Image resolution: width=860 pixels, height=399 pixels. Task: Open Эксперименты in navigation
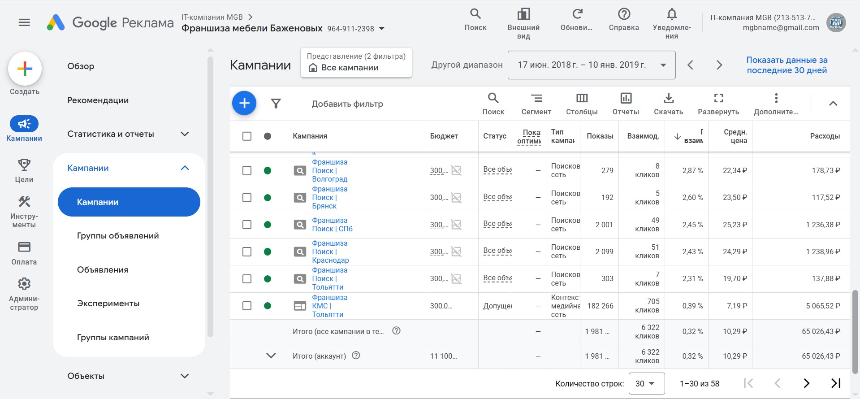[x=108, y=304]
